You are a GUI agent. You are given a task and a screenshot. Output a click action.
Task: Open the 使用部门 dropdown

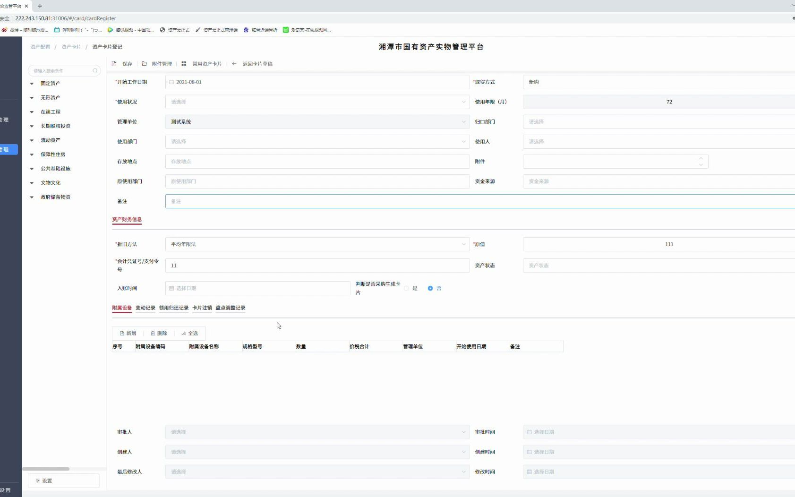317,141
